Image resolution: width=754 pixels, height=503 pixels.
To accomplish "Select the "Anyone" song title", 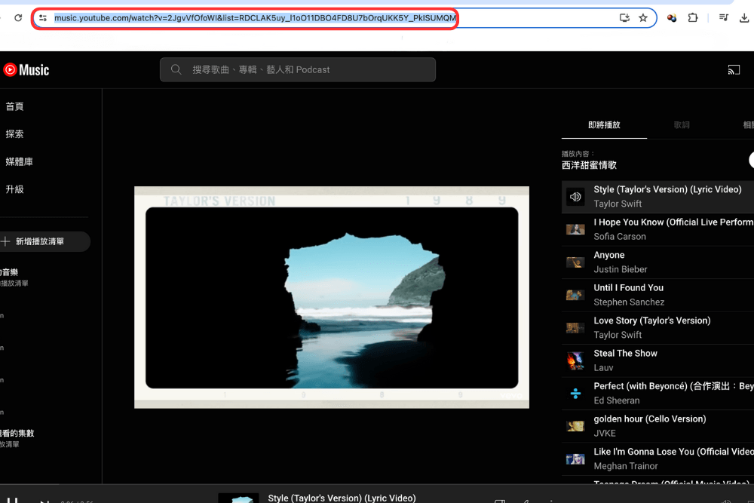I will click(609, 255).
